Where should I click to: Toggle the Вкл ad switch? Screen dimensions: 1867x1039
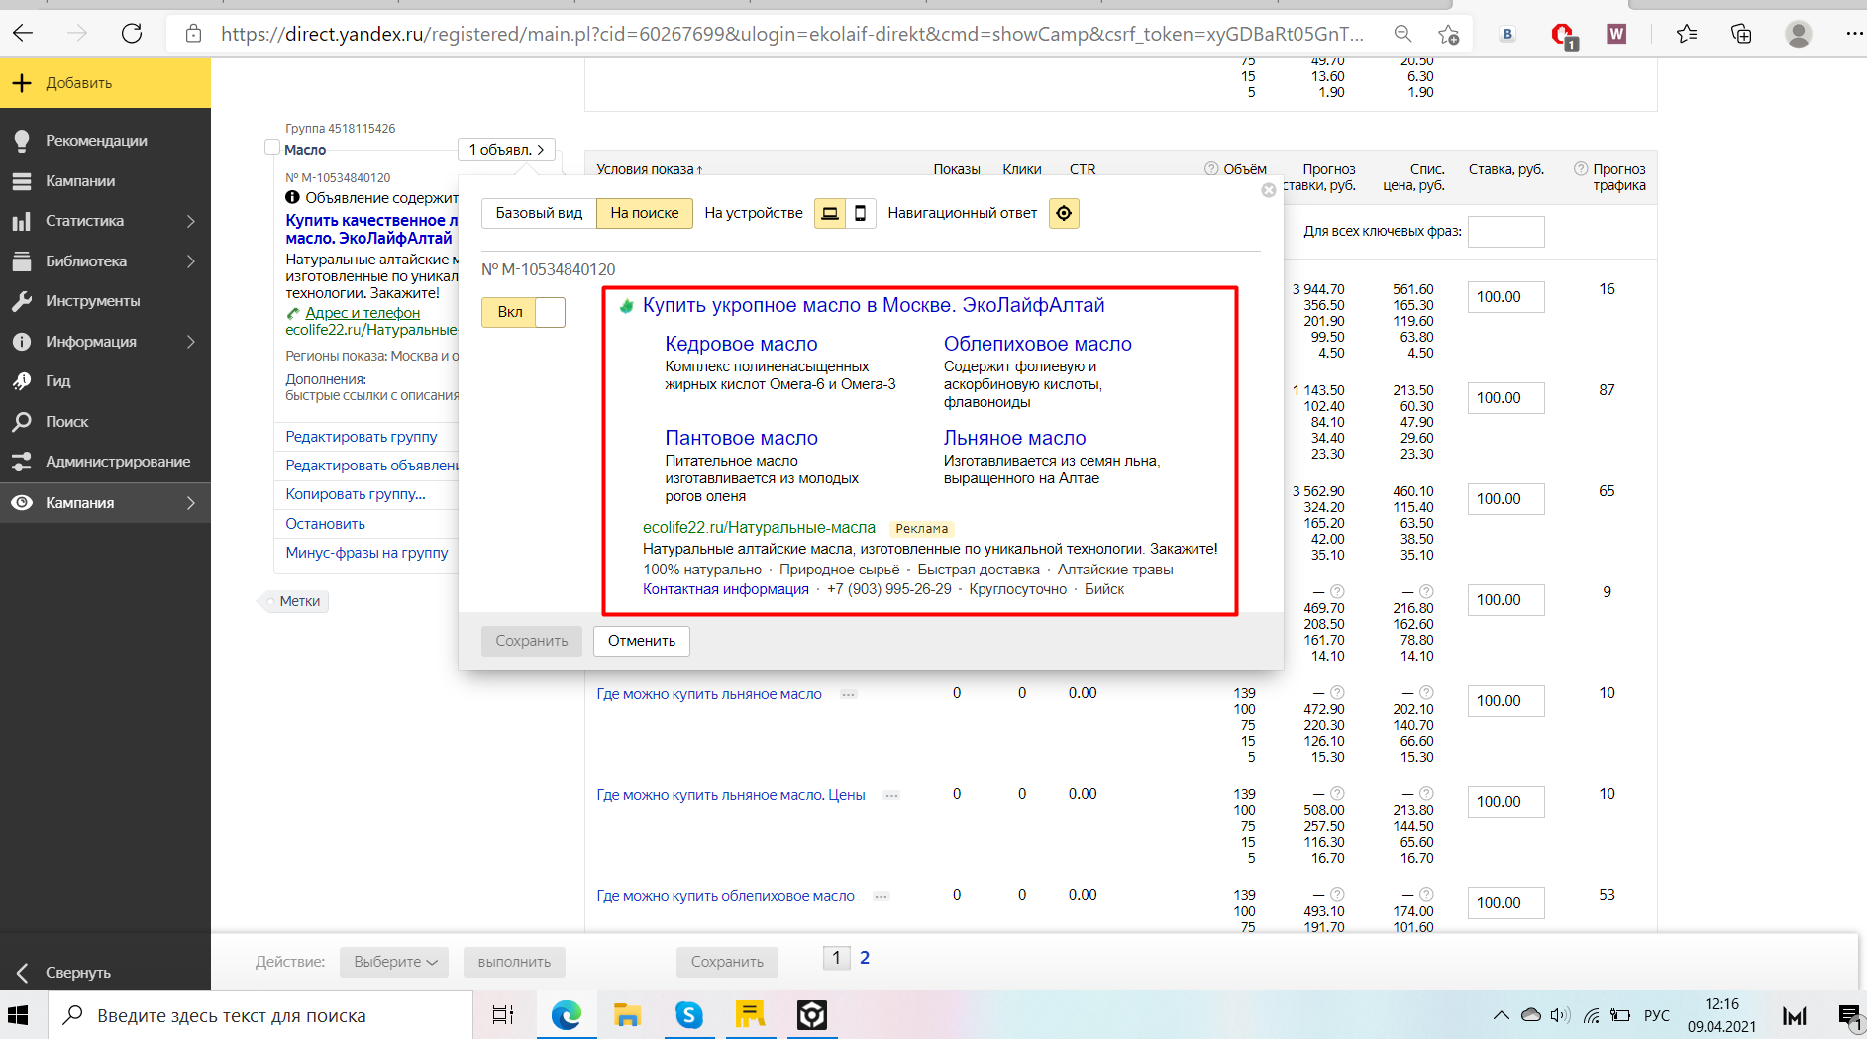tap(523, 312)
